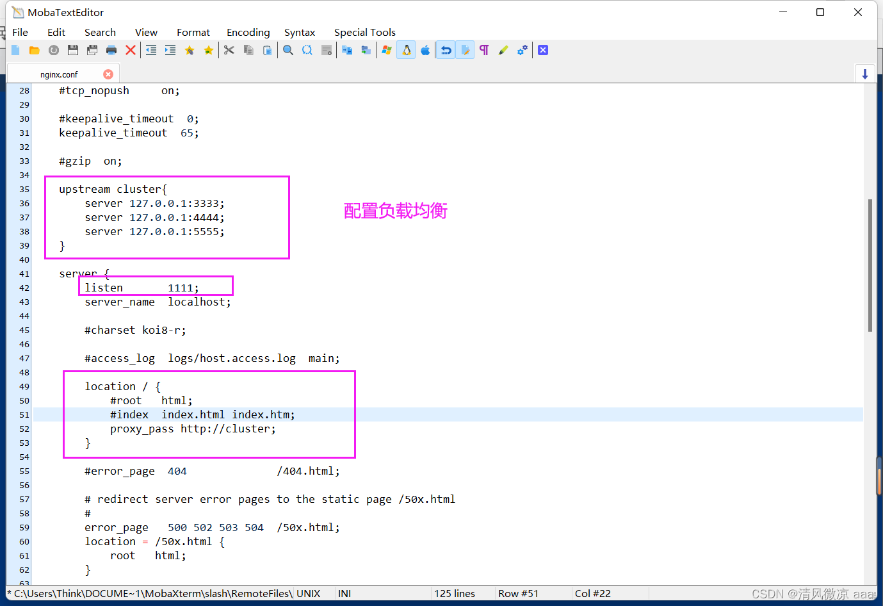
Task: Click 'server_name' text on line 43
Action: point(120,302)
